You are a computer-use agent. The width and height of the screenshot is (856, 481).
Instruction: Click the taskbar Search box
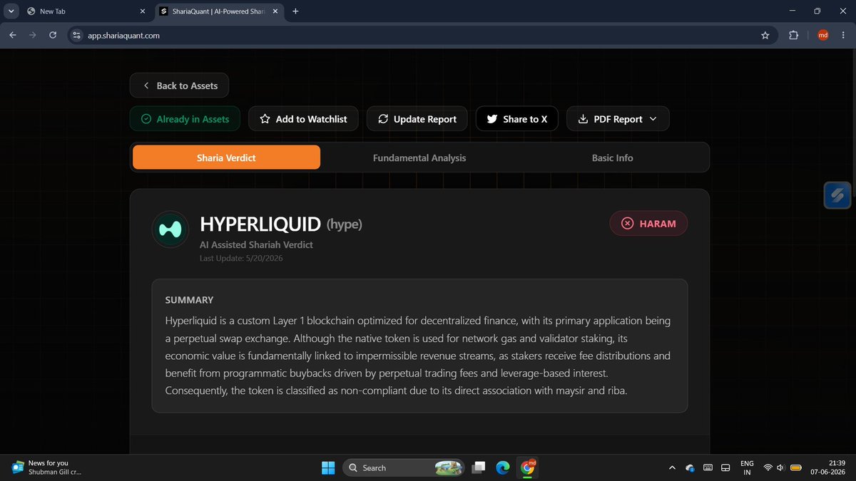coord(404,467)
